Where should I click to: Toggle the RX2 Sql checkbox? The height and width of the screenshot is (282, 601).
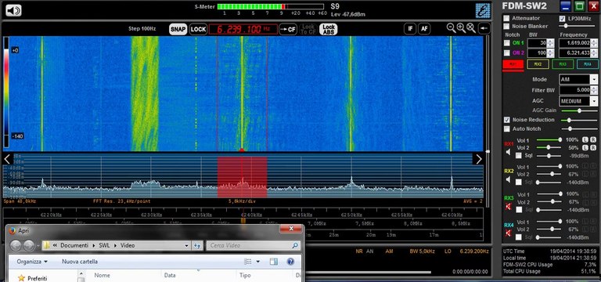tap(519, 183)
